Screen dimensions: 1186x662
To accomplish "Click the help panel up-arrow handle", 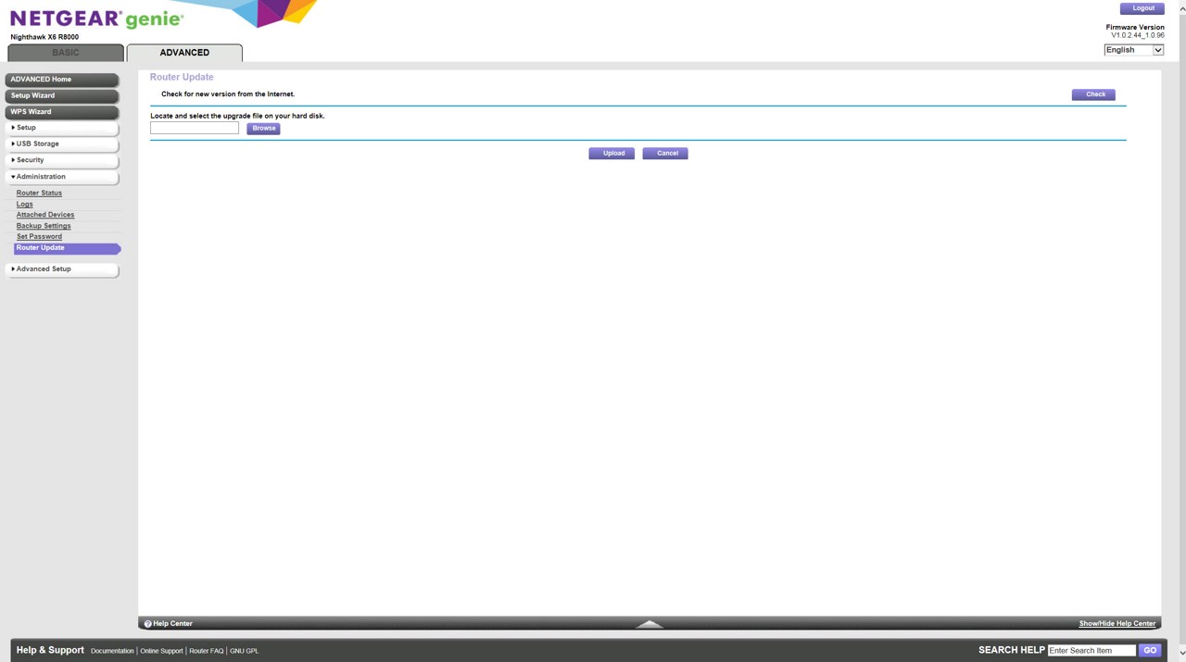I will pos(650,624).
